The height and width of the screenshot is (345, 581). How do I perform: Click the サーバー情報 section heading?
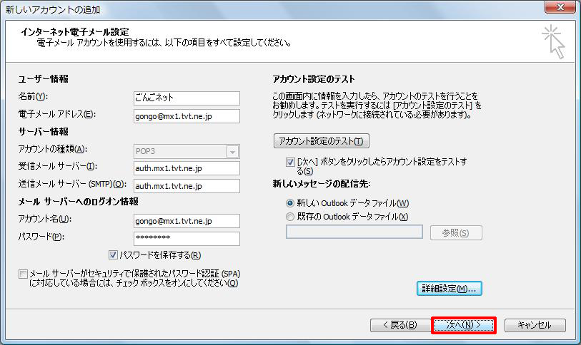pos(44,132)
